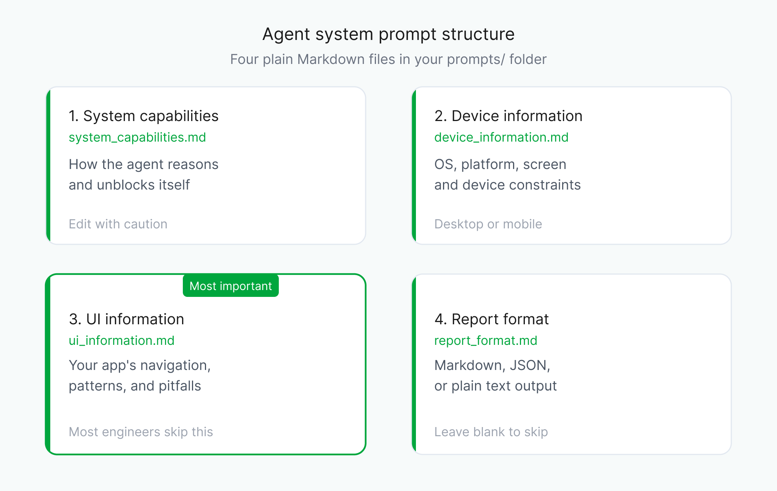Screen dimensions: 777x491
Task: Click the 'Leave blank to skip' note
Action: 491,432
